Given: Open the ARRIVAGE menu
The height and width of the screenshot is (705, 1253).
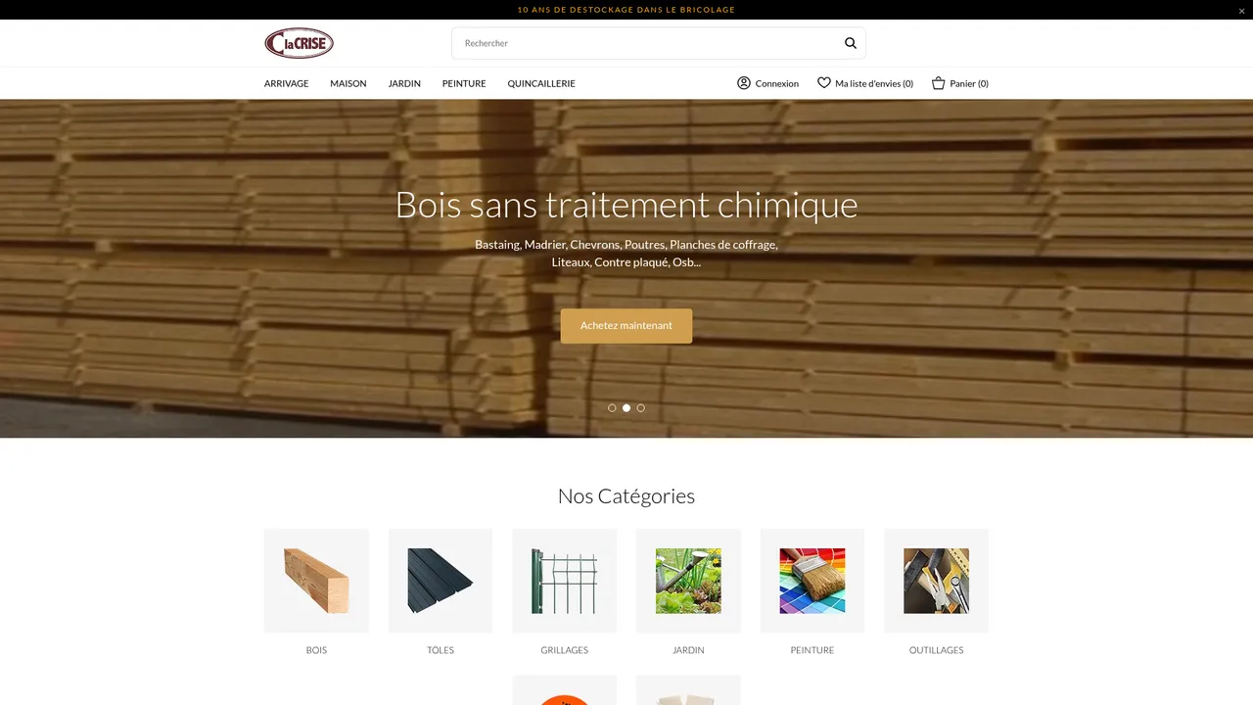Looking at the screenshot, I should [286, 83].
